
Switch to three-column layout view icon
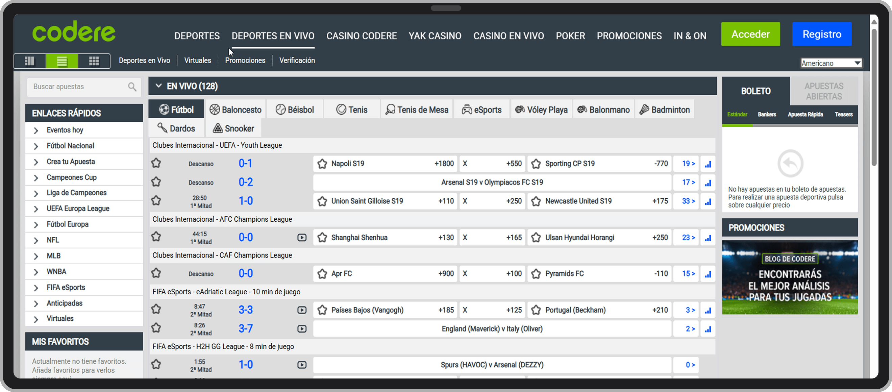click(x=30, y=61)
